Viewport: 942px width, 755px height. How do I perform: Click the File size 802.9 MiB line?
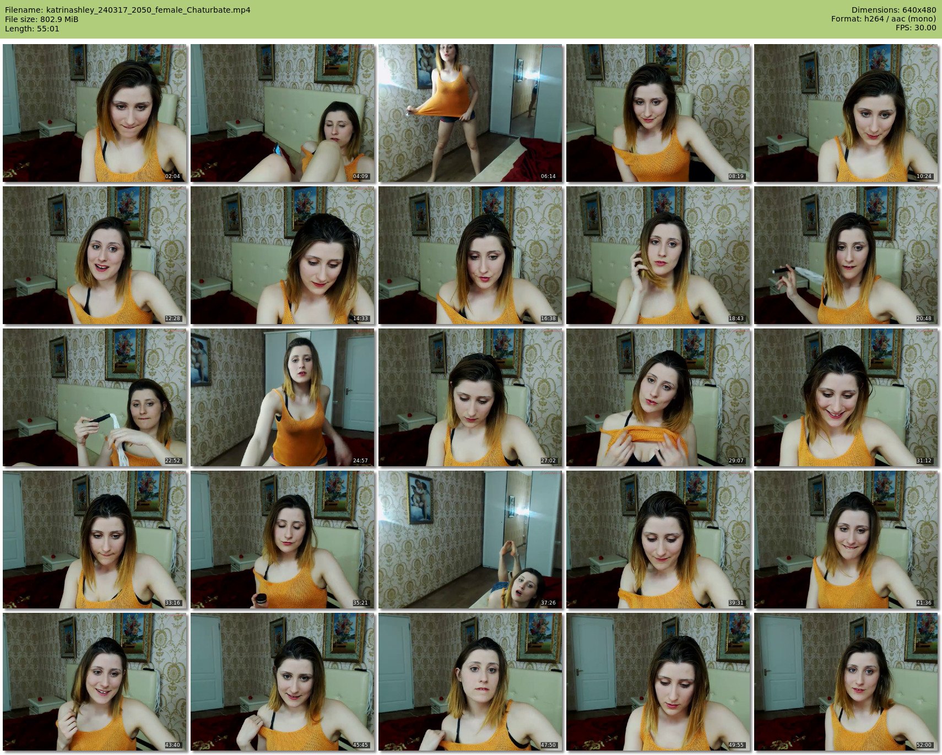tap(42, 19)
